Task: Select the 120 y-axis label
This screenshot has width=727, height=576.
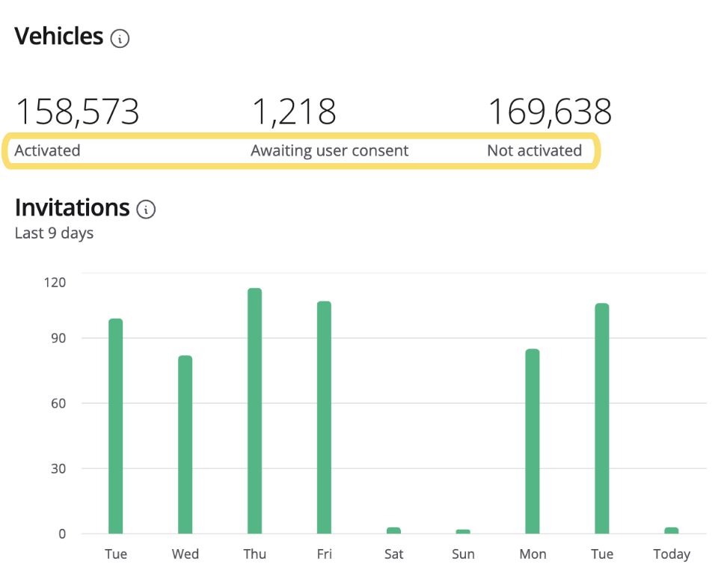Action: 55,282
